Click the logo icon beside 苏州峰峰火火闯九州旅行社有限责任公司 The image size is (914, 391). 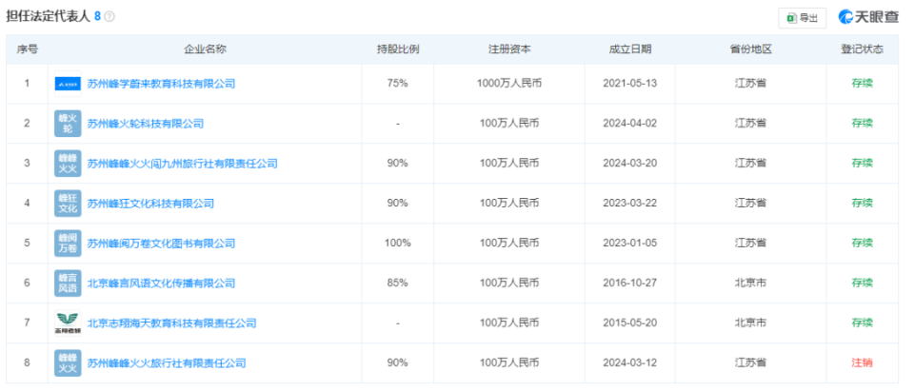(69, 164)
